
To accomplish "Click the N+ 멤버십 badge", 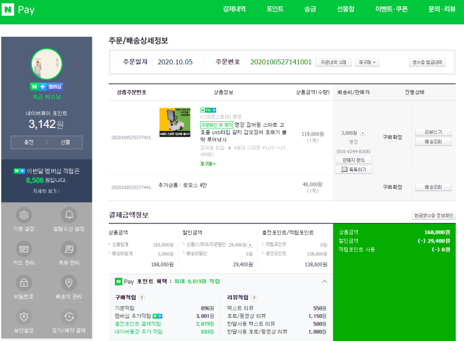I will (46, 86).
